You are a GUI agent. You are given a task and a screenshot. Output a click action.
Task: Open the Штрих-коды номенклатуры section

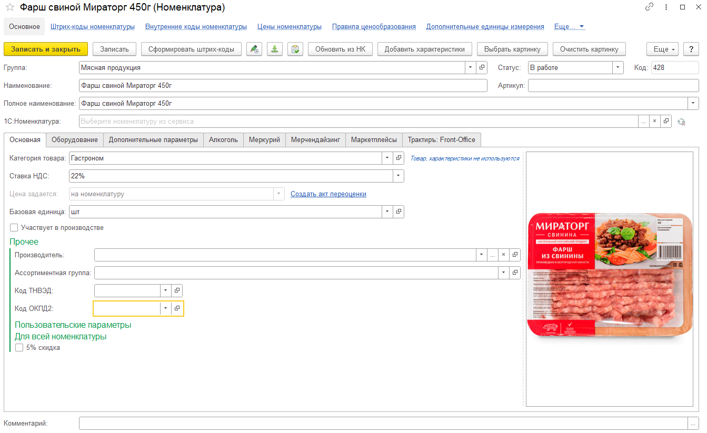click(x=93, y=26)
